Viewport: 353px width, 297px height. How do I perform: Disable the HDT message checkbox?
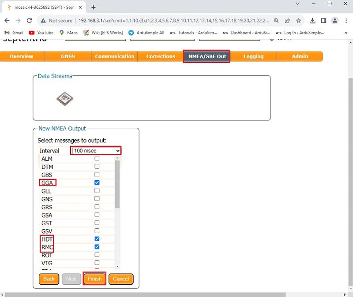97,239
